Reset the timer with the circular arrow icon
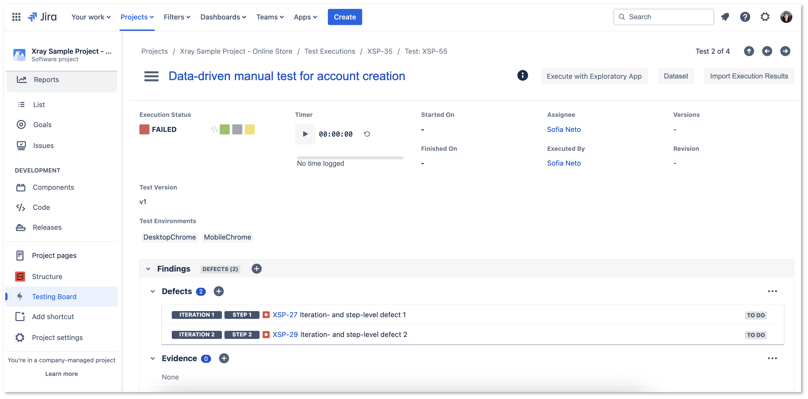This screenshot has width=808, height=399. click(367, 134)
